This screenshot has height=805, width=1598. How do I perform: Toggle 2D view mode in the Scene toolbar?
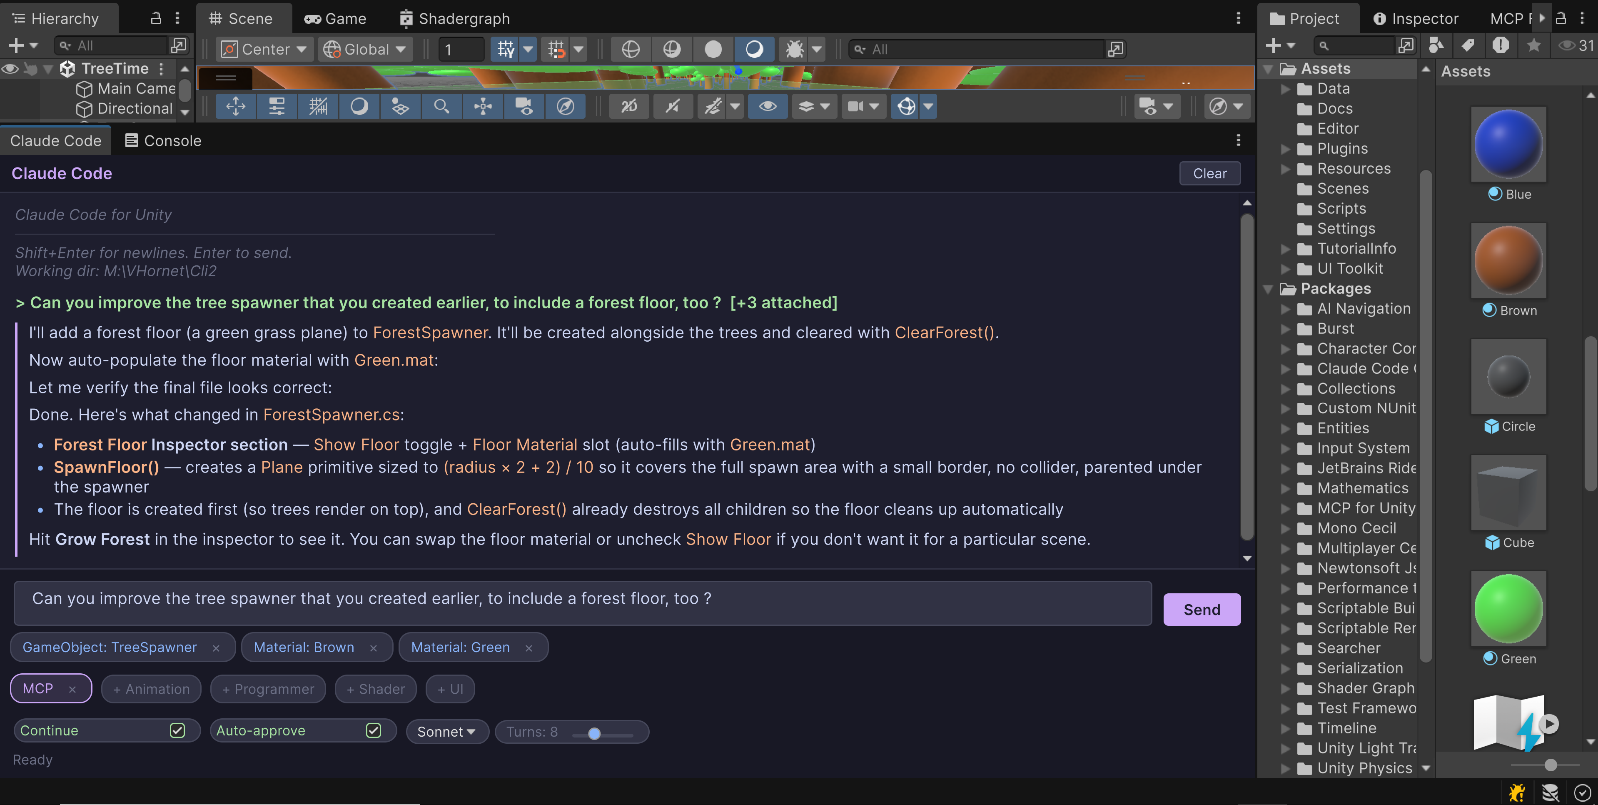629,106
